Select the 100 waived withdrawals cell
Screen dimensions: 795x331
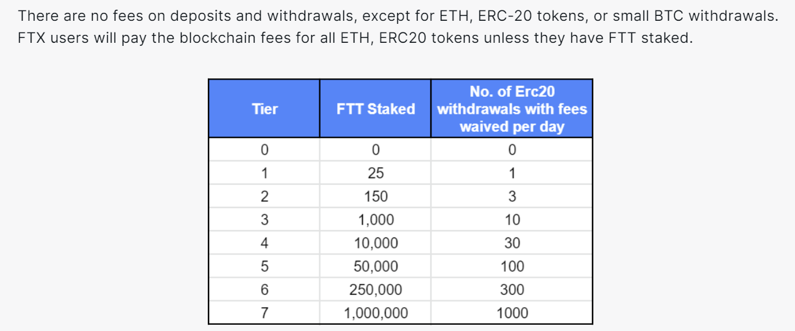pos(512,266)
